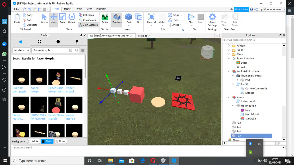Viewport: 294px width, 165px height.
Task: Switch to the PLUGINS ribbon tab
Action: pos(101,9)
